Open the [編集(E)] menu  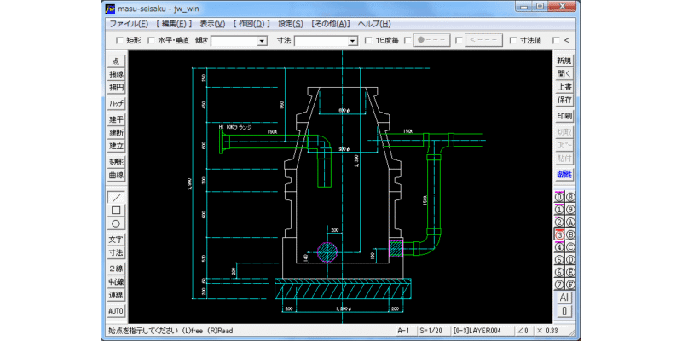(174, 24)
